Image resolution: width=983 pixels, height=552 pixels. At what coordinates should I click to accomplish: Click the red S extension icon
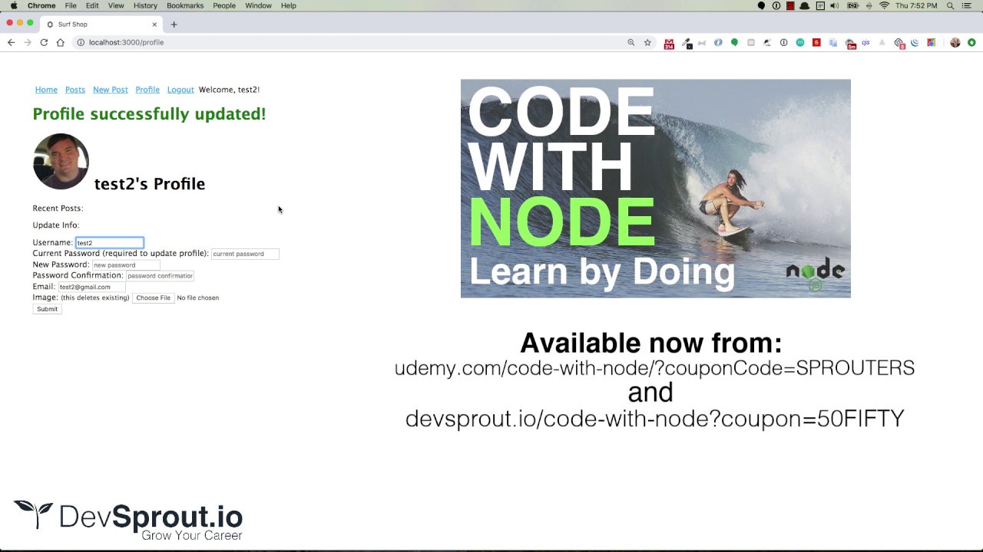[x=816, y=42]
